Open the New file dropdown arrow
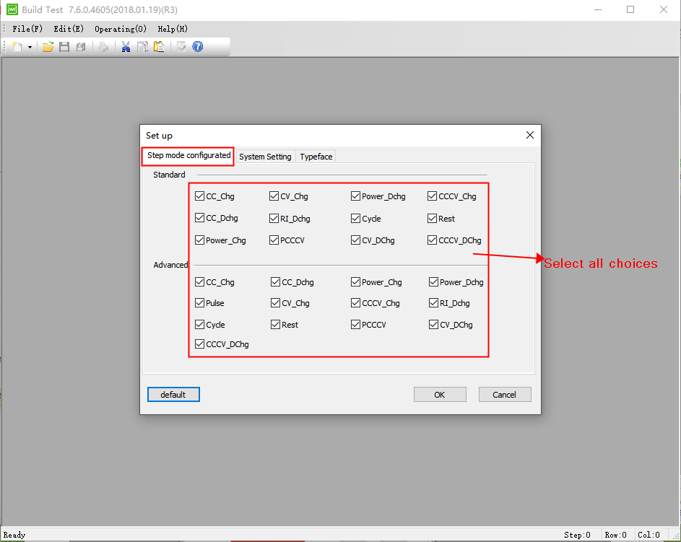The image size is (681, 542). pos(30,47)
